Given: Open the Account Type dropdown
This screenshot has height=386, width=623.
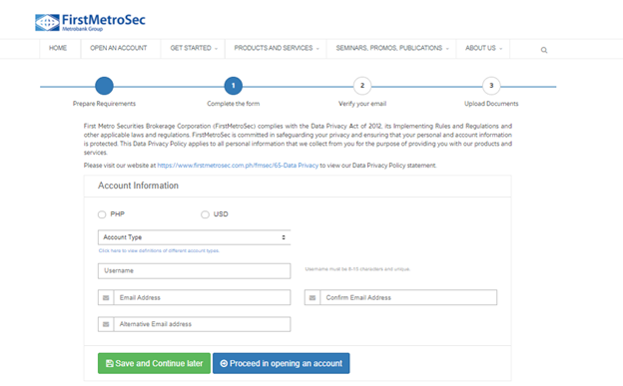Looking at the screenshot, I should coord(195,237).
